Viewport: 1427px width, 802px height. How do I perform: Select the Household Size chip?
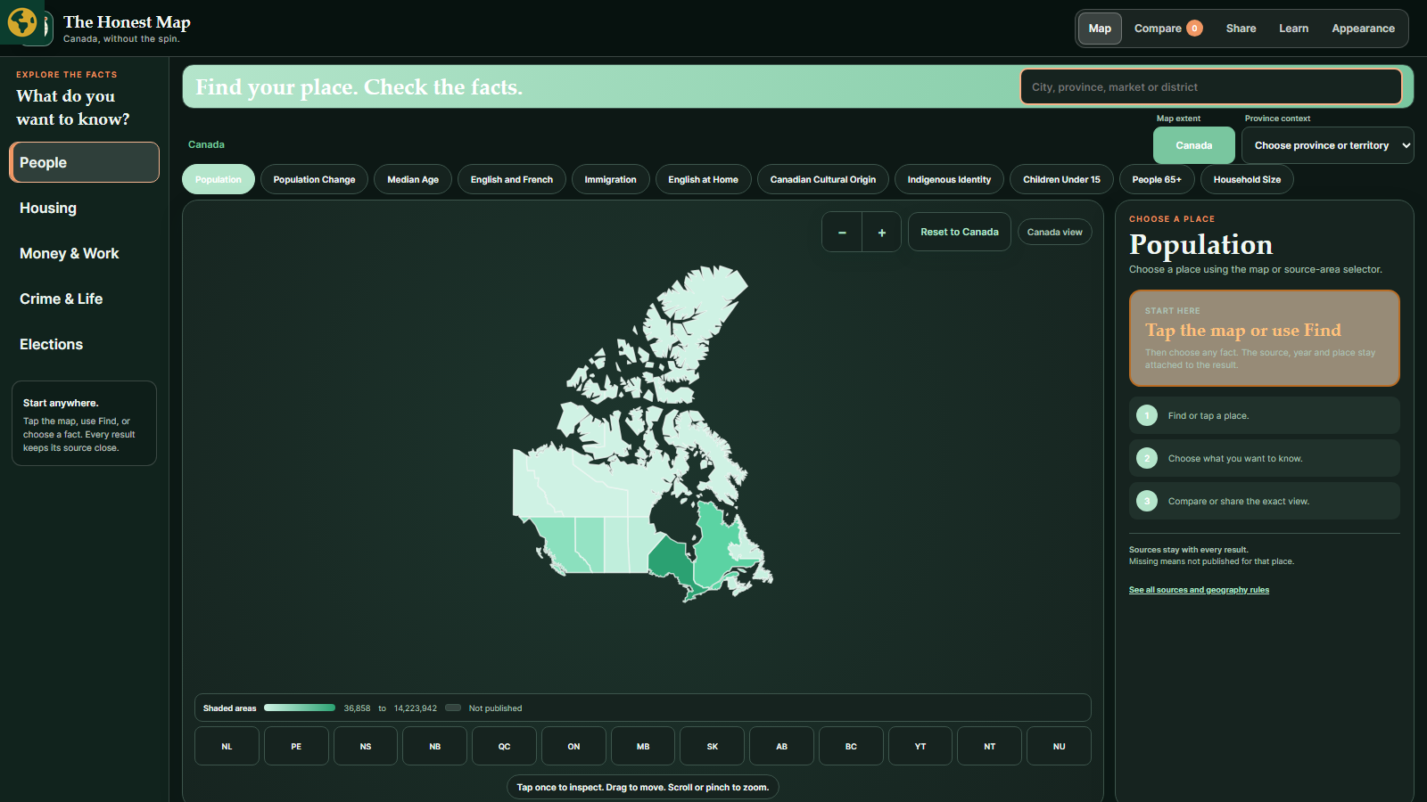(1247, 179)
